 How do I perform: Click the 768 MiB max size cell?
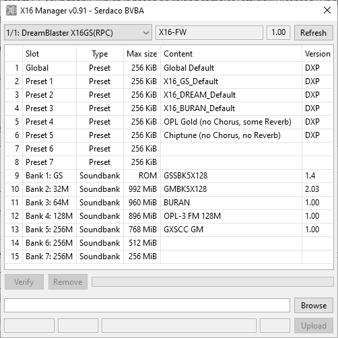(x=142, y=230)
